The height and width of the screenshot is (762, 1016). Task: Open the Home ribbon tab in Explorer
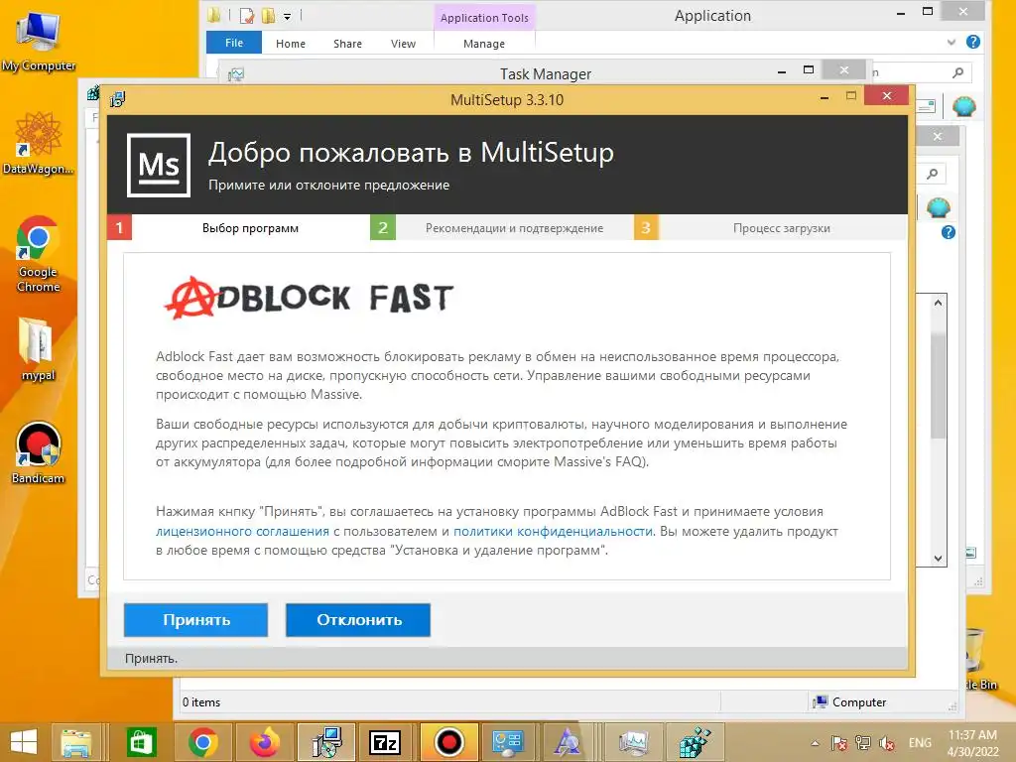click(x=291, y=44)
